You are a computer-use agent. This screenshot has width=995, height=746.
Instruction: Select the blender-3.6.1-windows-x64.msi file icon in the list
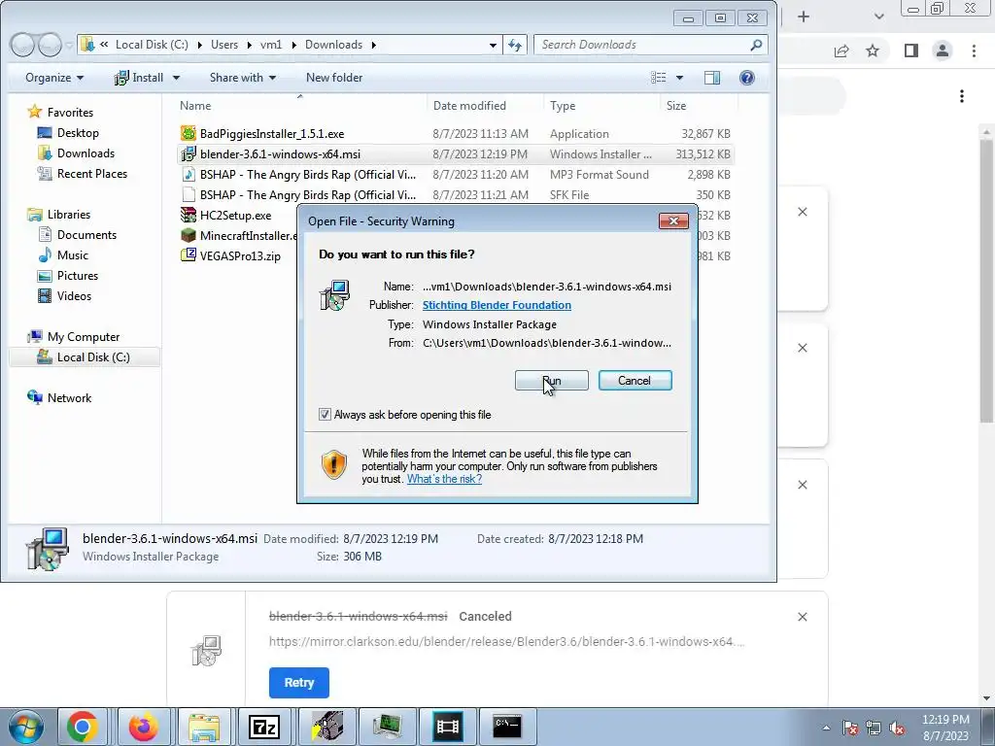(x=189, y=154)
